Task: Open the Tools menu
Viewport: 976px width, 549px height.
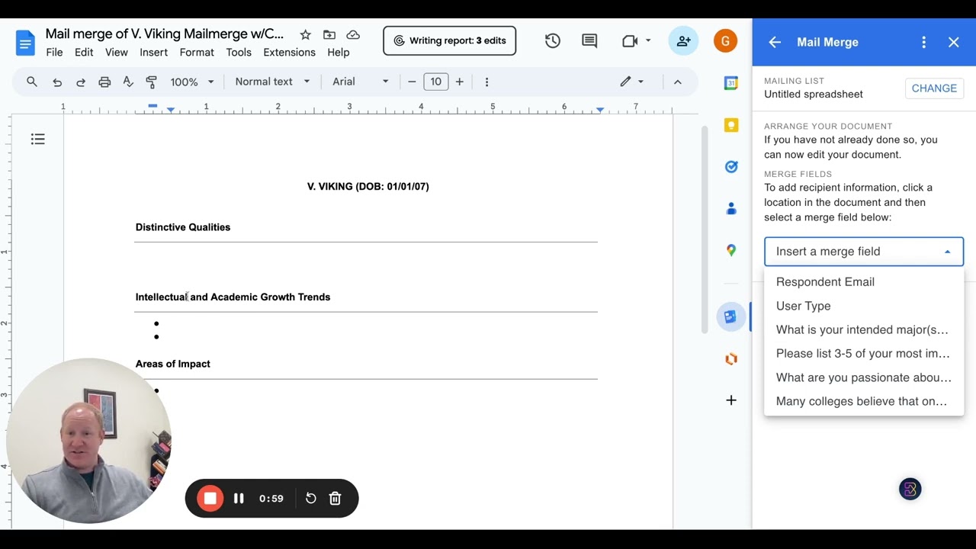Action: pos(239,53)
